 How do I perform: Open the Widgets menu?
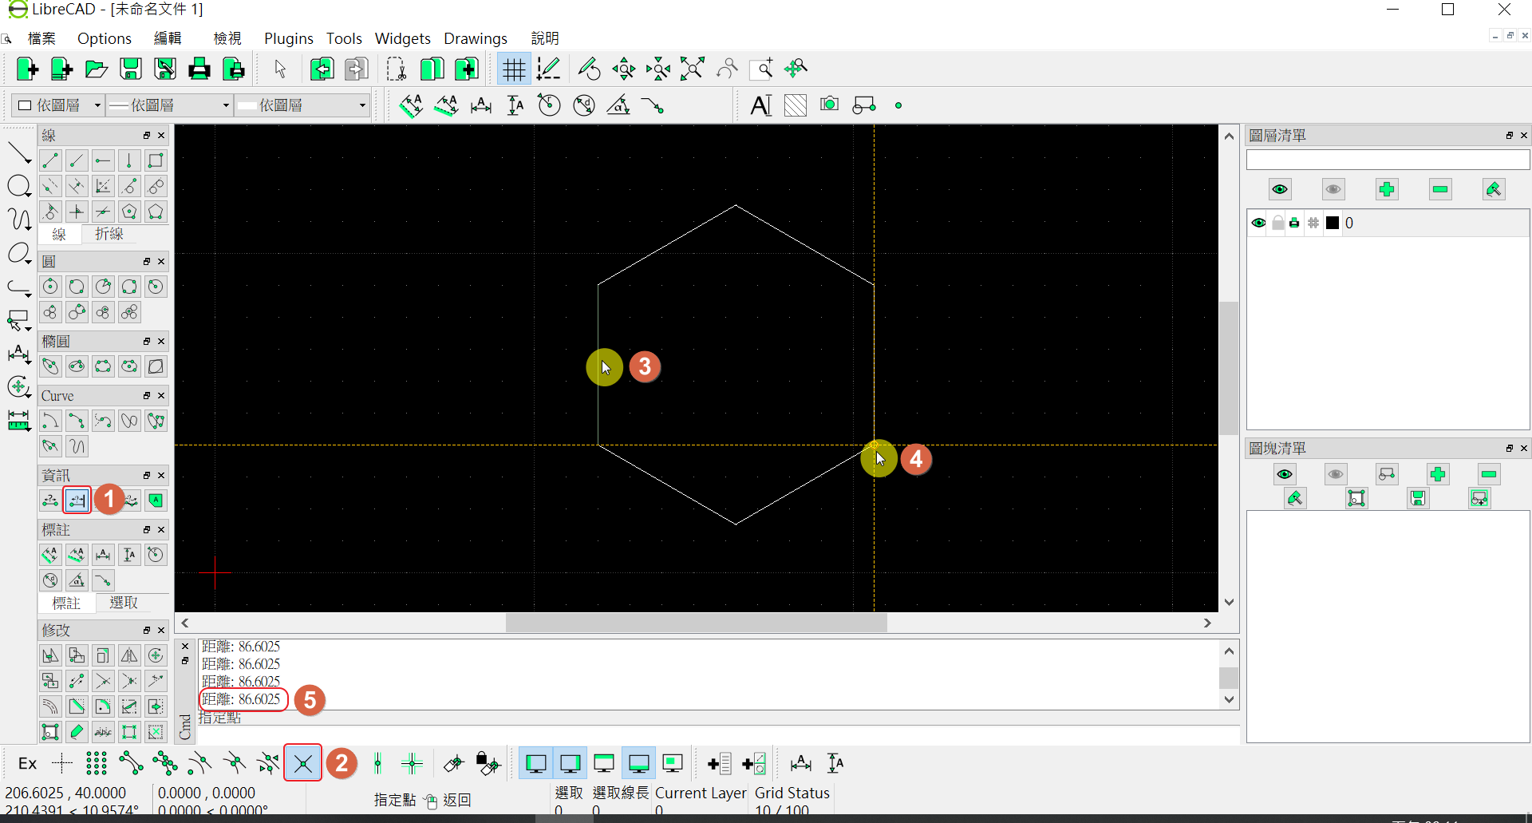(403, 38)
